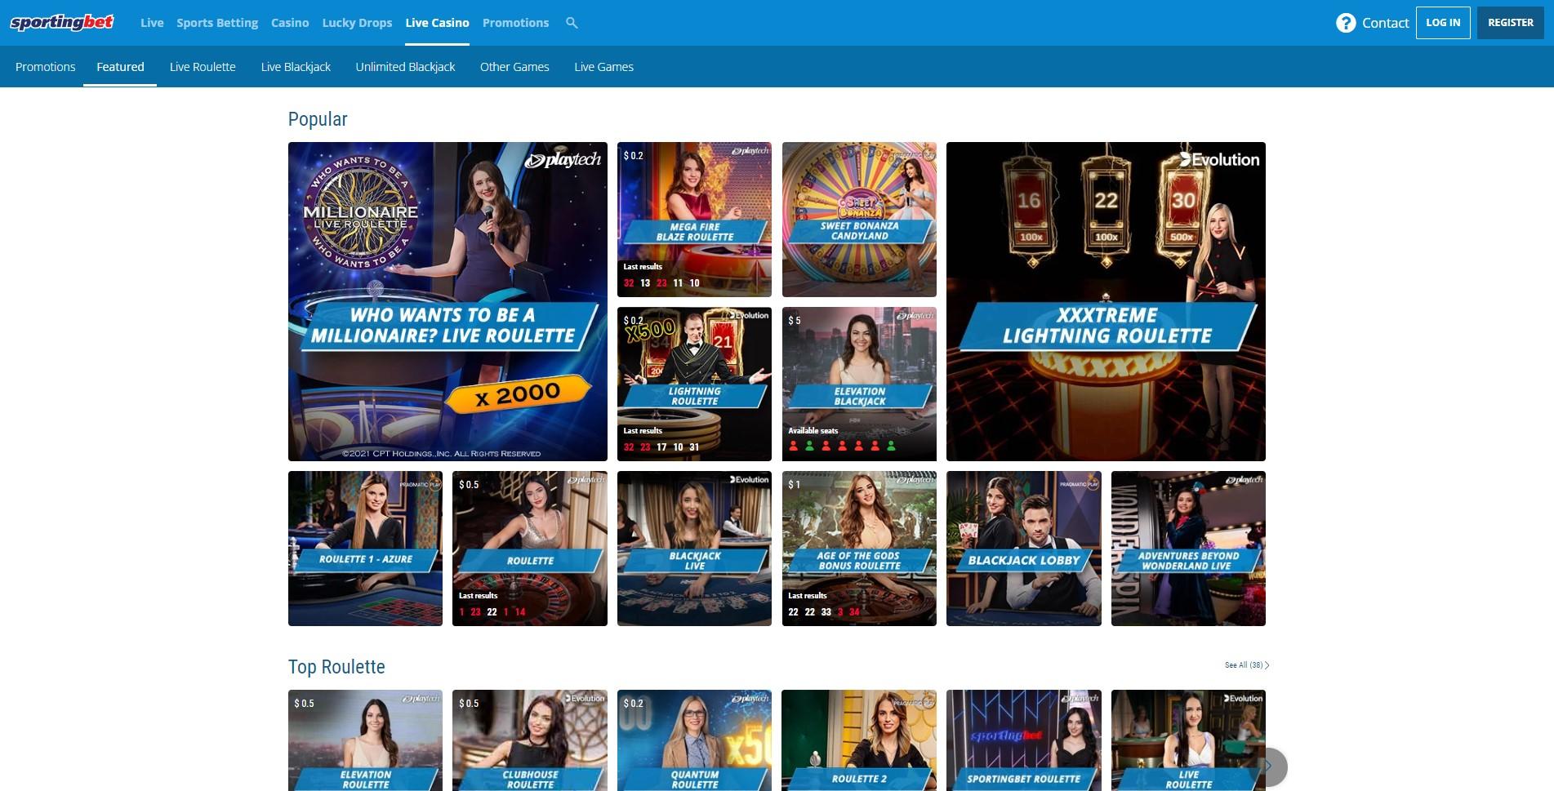This screenshot has width=1554, height=791.
Task: Open Lucky Drops page
Action: point(357,23)
